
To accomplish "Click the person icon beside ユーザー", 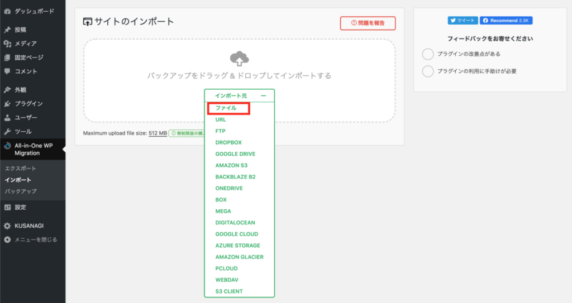I will coord(7,117).
